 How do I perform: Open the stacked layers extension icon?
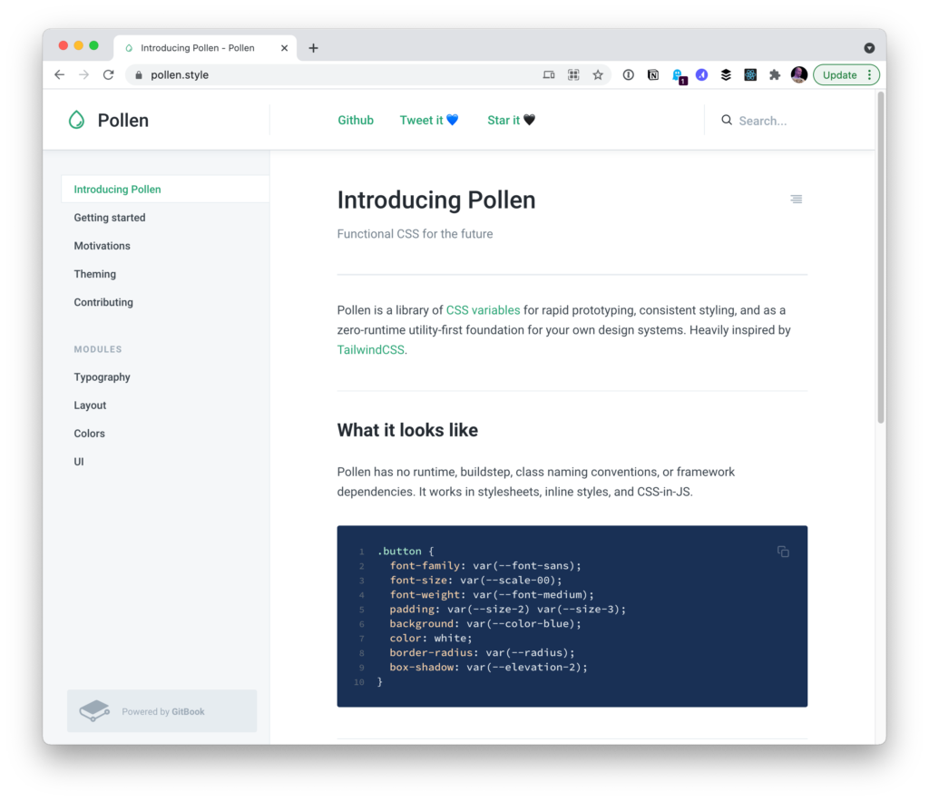tap(726, 74)
